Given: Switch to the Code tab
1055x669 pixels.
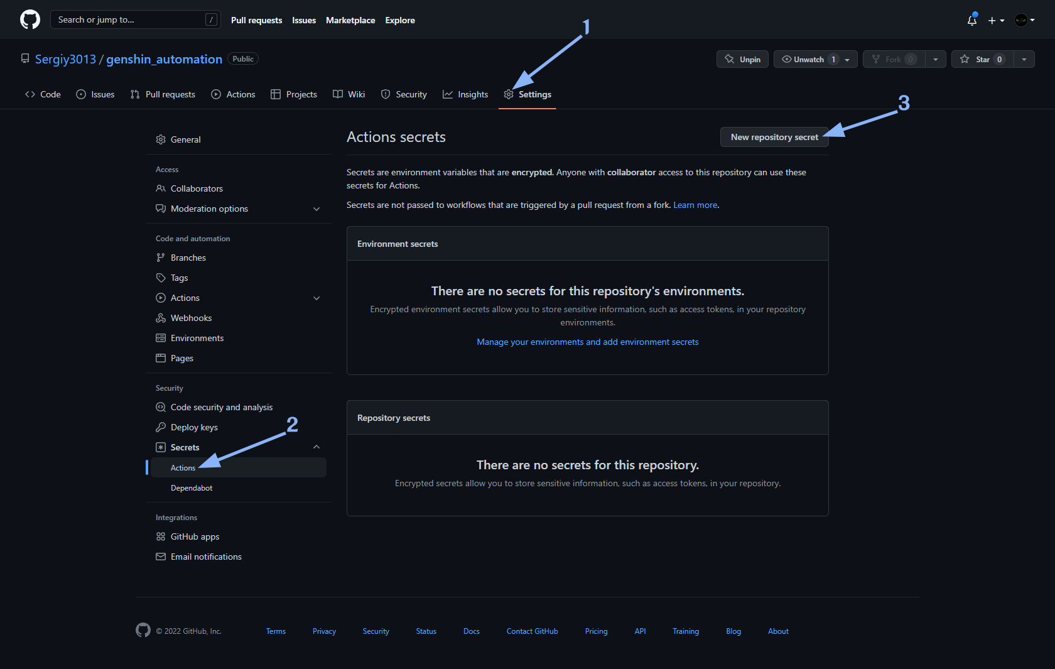Looking at the screenshot, I should pos(43,94).
